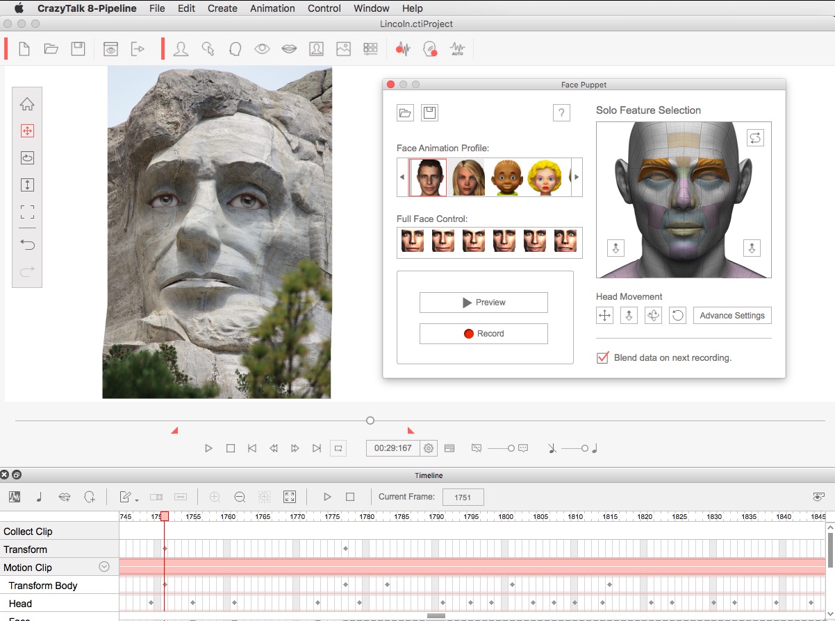Open Face Puppet via the head record icon
The height and width of the screenshot is (621, 835).
pos(430,49)
